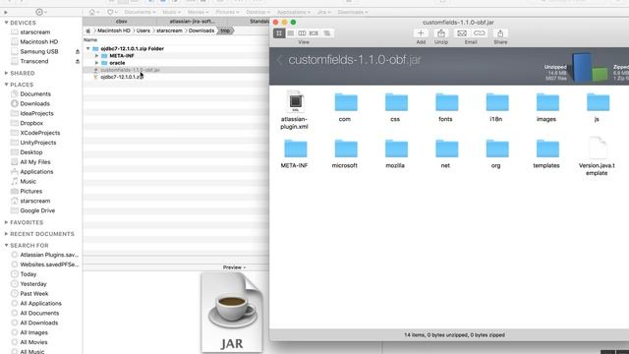Image resolution: width=629 pixels, height=354 pixels.
Task: Select the org folder in the archive
Action: (x=497, y=148)
